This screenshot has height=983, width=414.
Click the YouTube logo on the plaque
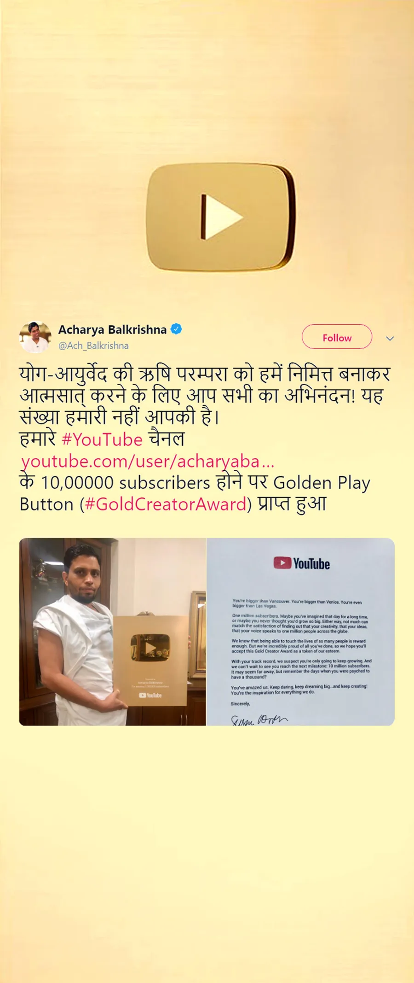[150, 696]
